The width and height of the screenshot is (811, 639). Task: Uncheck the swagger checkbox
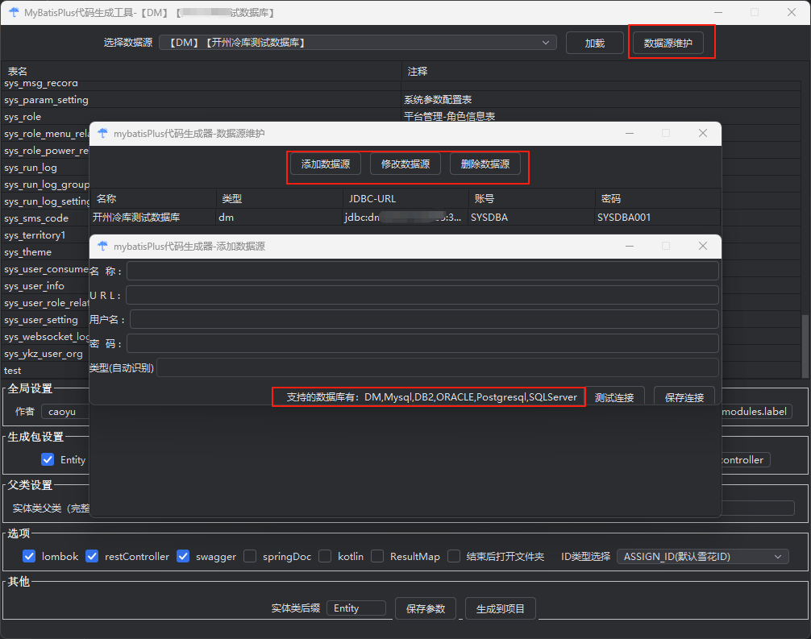tap(183, 556)
